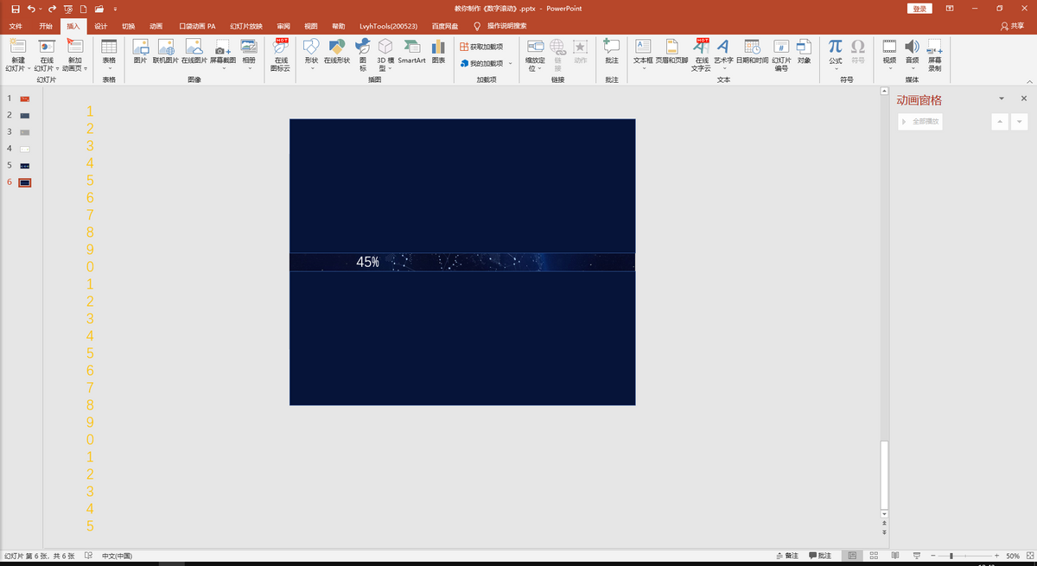Move animation up arrow in animation pane
Screen dimensions: 1037x566
coord(1000,122)
